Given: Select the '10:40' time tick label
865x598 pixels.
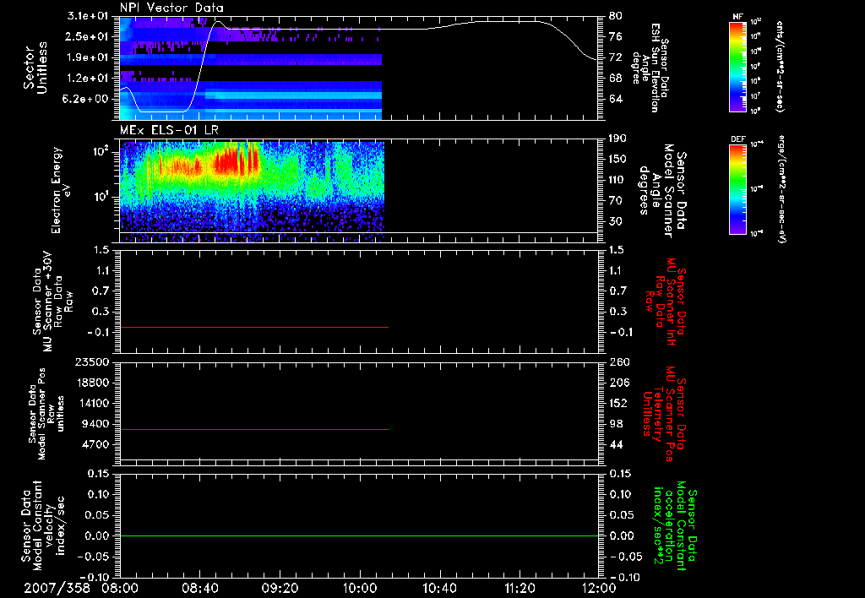Looking at the screenshot, I should [439, 588].
